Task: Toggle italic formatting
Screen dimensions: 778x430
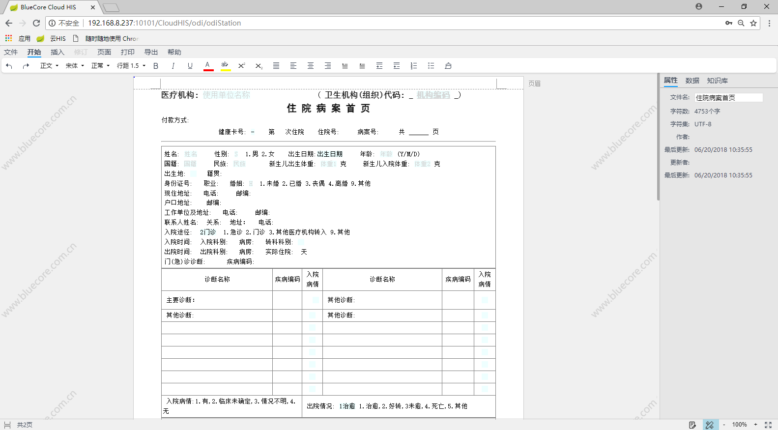Action: click(x=173, y=66)
